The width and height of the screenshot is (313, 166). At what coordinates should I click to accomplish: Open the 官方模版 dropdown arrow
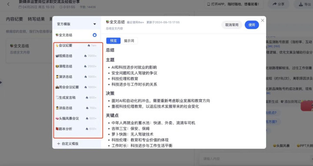(95, 24)
